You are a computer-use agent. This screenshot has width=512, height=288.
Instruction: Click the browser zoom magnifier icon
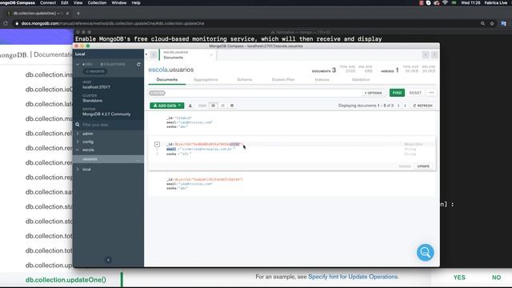tap(482, 23)
